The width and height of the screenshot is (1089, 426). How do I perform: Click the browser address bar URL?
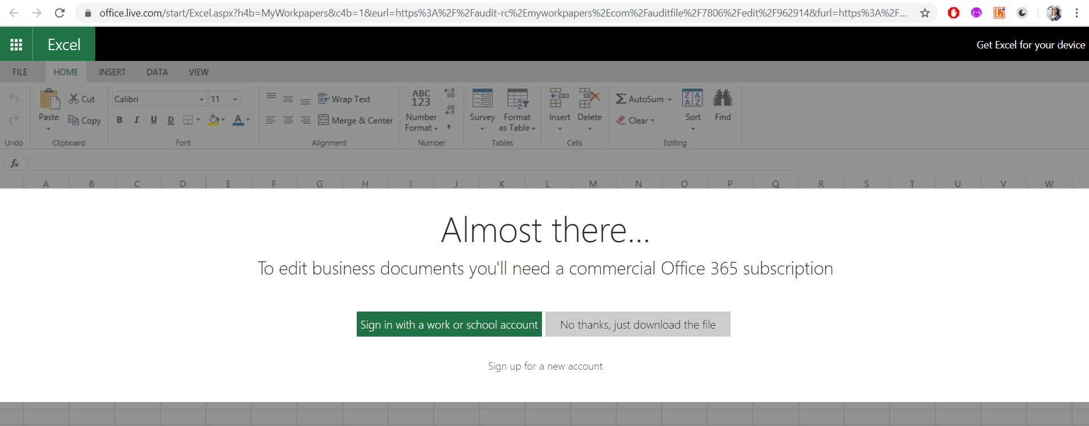(x=503, y=13)
